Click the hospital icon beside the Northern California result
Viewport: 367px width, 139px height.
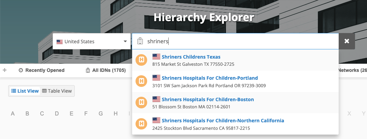click(x=141, y=124)
